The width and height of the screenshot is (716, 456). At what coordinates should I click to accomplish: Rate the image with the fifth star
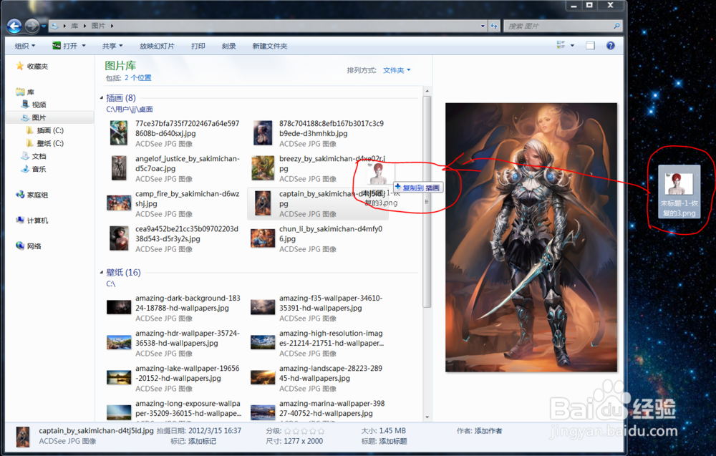(321, 431)
